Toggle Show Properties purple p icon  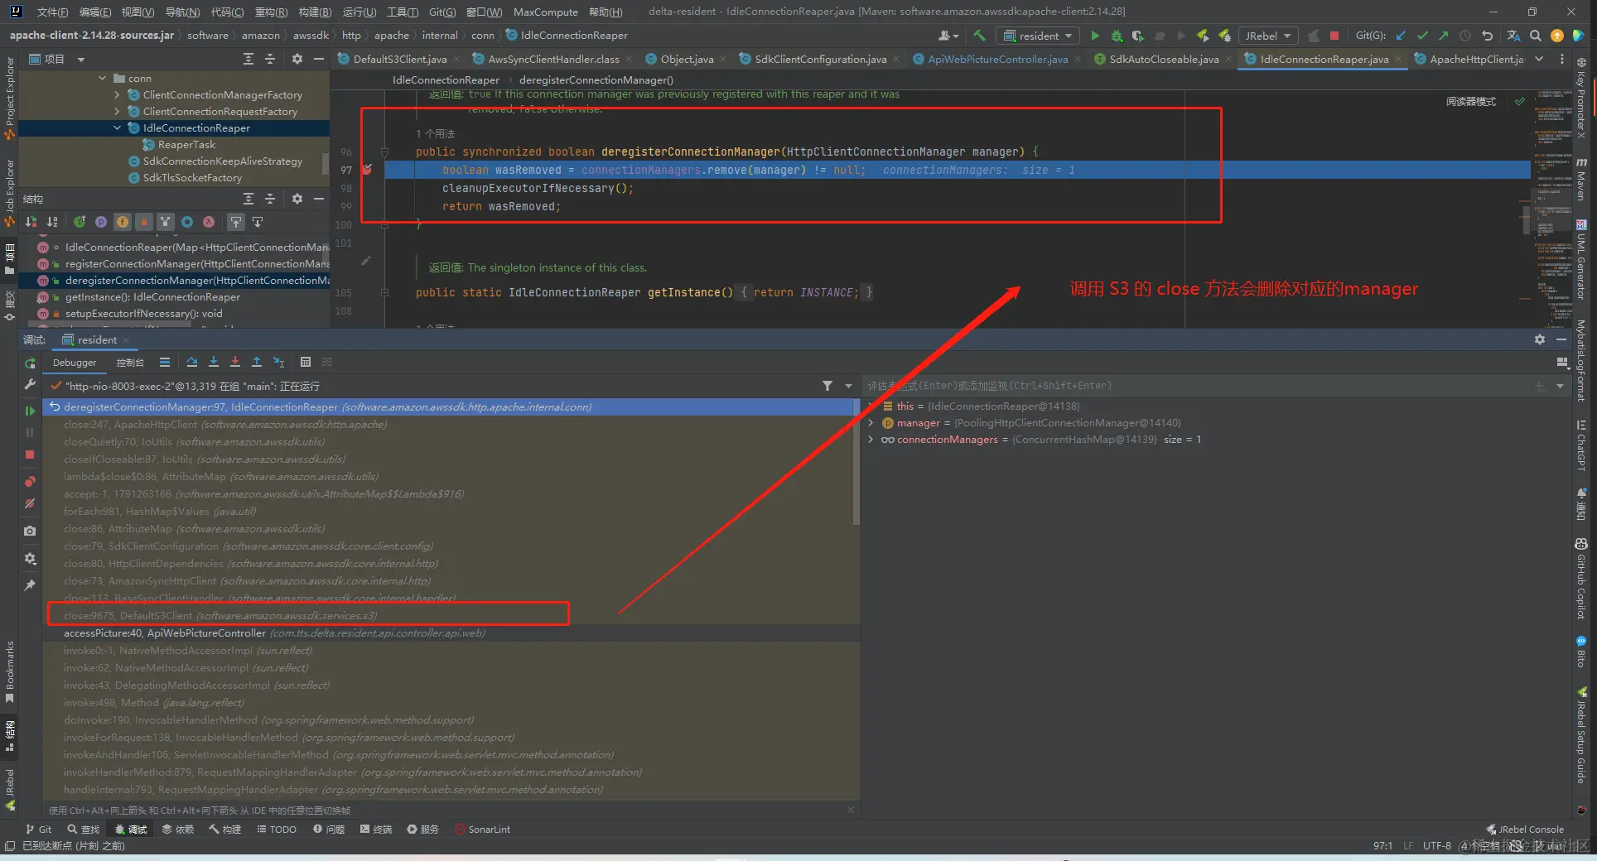(x=101, y=222)
